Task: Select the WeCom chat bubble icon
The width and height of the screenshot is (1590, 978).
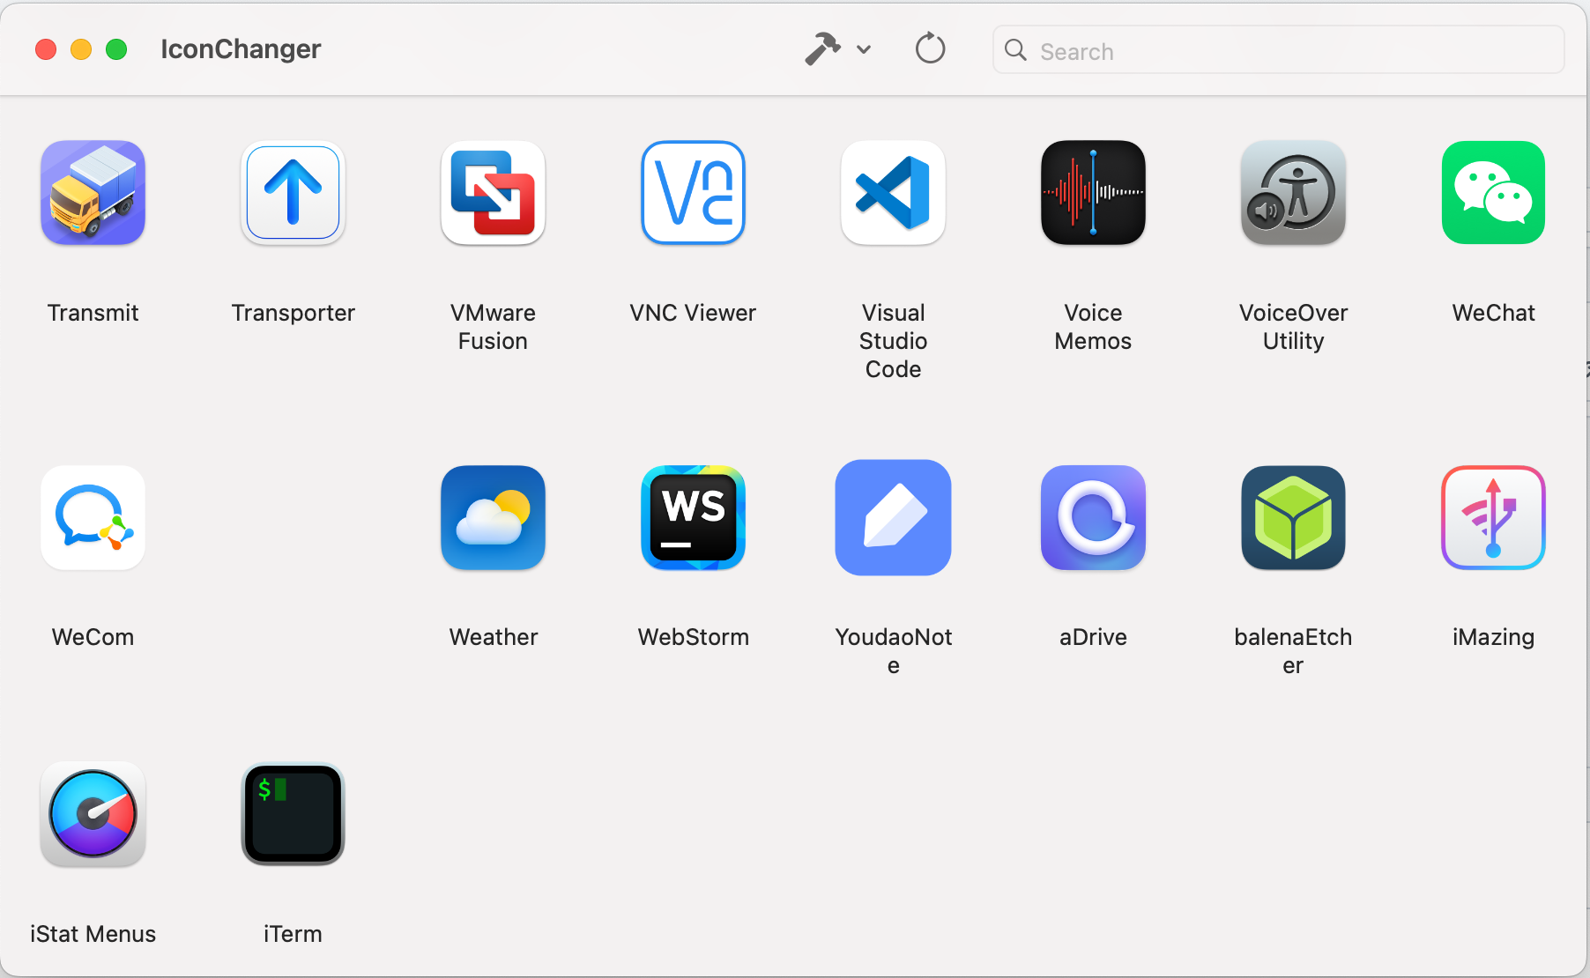Action: click(93, 517)
